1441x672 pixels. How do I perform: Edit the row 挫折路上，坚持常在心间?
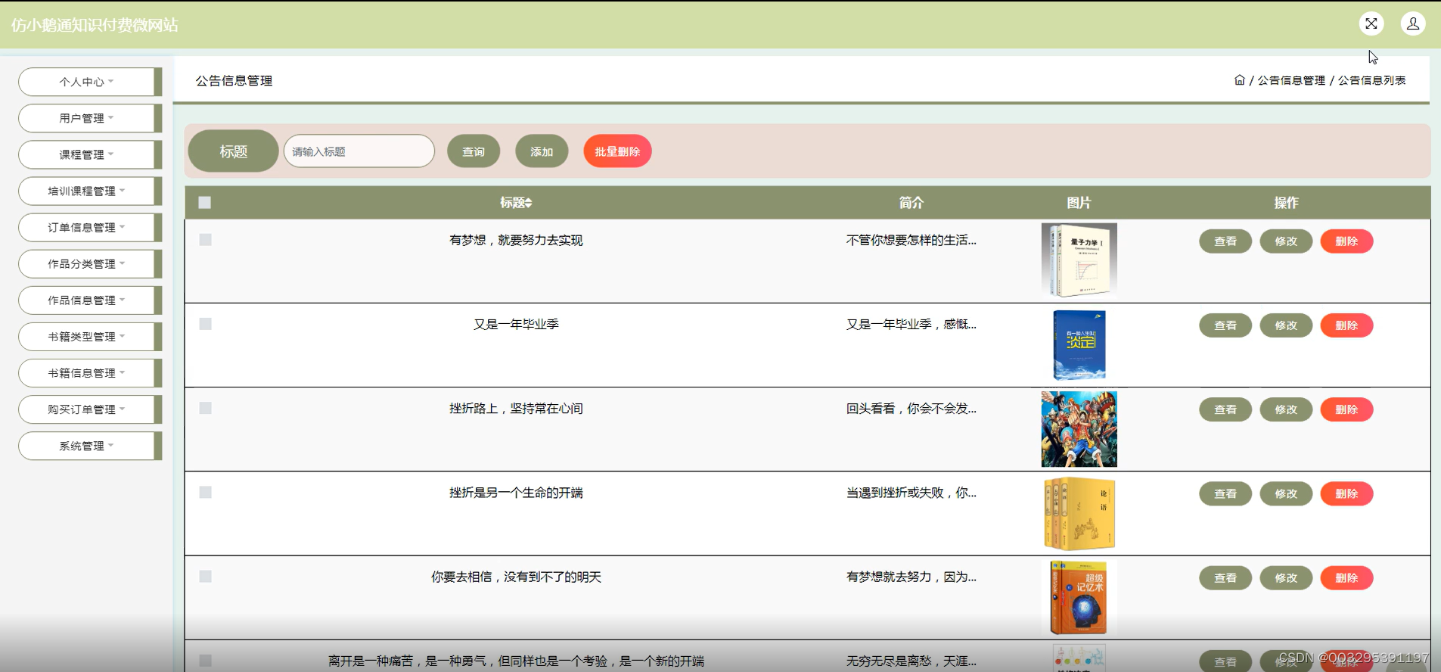(x=1286, y=409)
